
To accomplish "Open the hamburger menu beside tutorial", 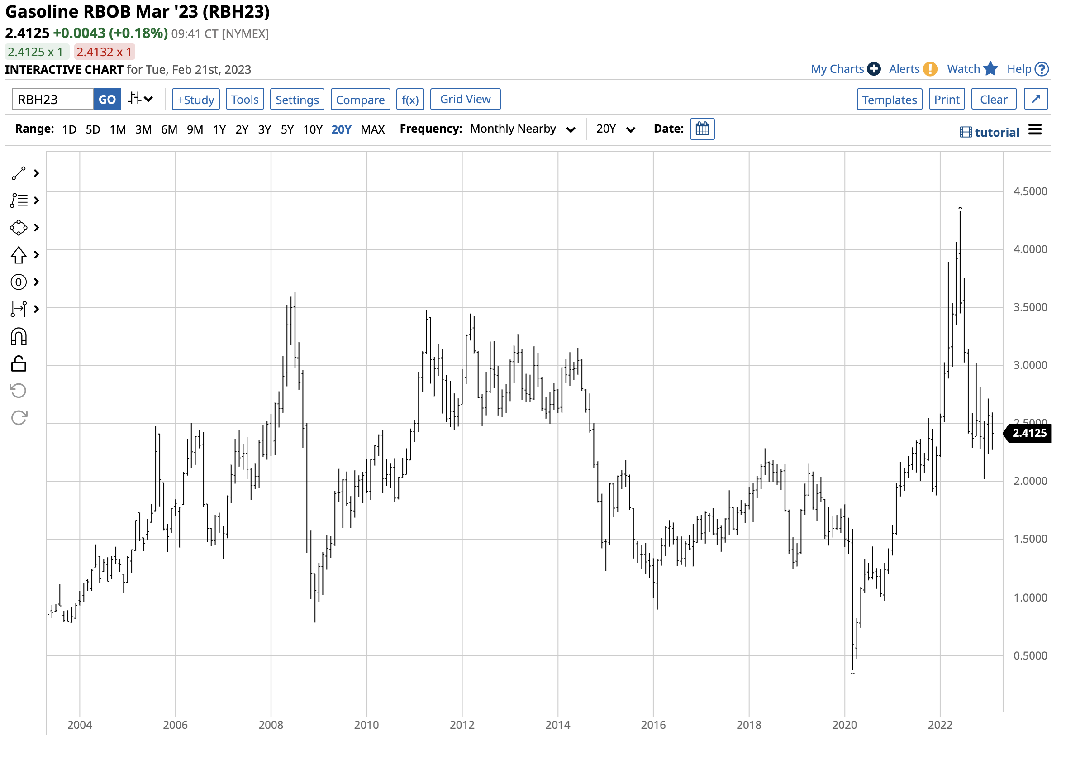I will pos(1035,130).
